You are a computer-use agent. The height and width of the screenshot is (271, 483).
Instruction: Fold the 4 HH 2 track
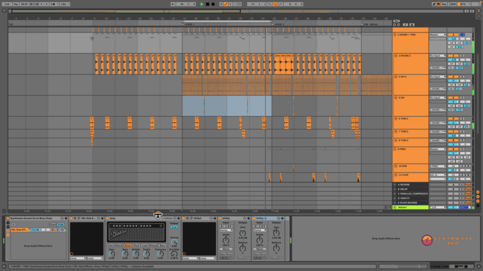coord(396,77)
